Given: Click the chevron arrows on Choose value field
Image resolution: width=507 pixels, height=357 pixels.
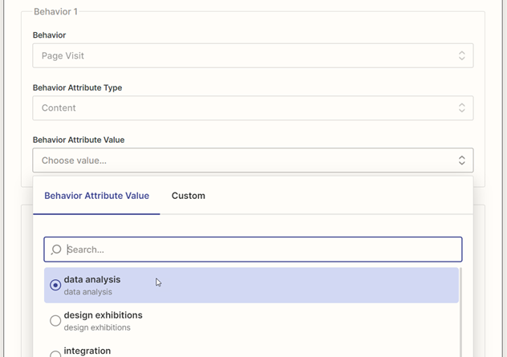Looking at the screenshot, I should coord(461,160).
